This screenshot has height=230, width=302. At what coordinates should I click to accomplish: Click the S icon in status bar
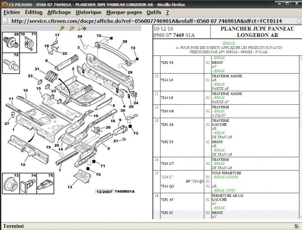click(x=296, y=226)
